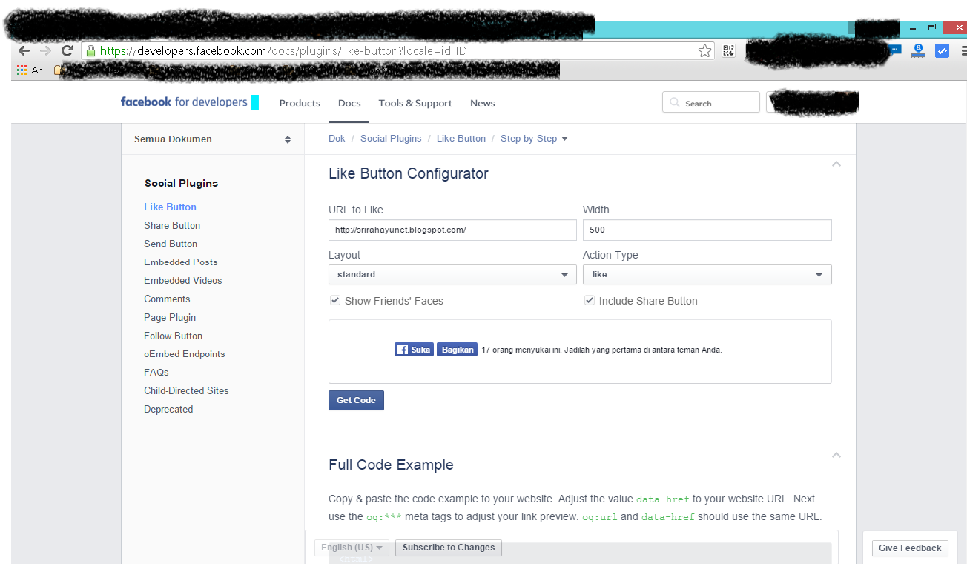This screenshot has height=569, width=967.
Task: Open the Dok breadcrumb link
Action: tap(337, 139)
